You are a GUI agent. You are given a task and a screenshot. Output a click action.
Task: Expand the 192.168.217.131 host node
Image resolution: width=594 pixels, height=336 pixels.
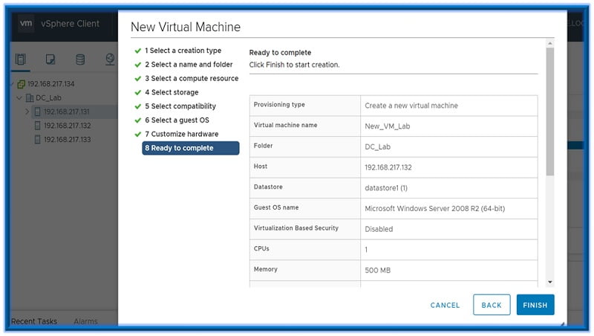pos(27,112)
